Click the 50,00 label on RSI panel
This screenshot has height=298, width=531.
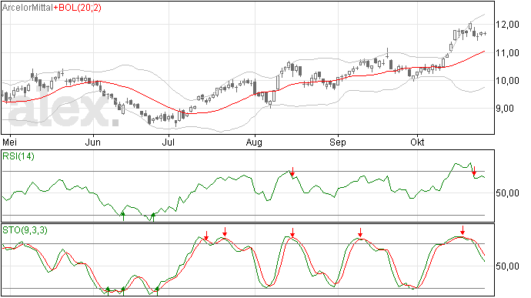(507, 193)
